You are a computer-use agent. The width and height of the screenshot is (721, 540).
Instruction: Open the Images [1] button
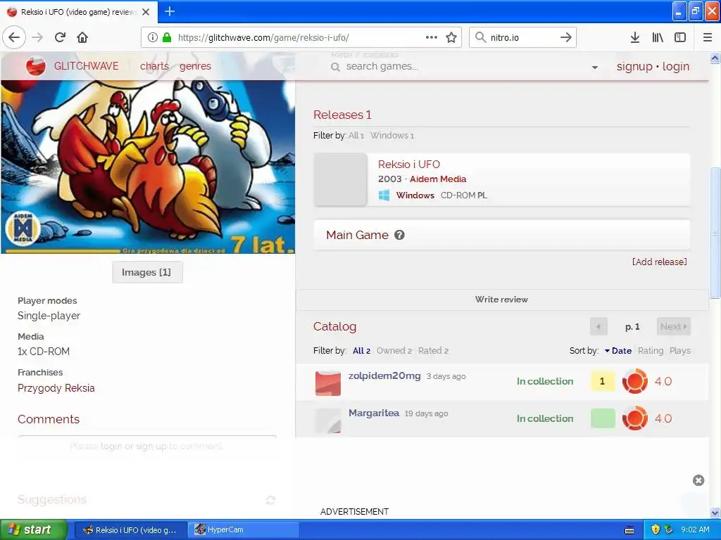click(147, 272)
